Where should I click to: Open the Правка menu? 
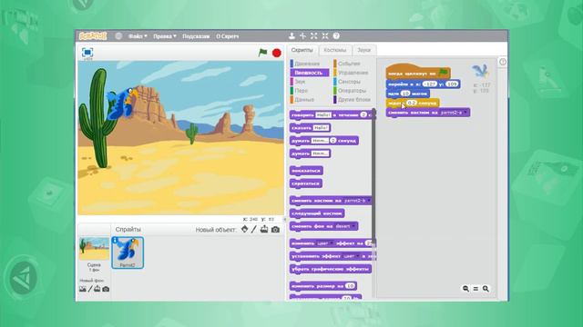165,36
